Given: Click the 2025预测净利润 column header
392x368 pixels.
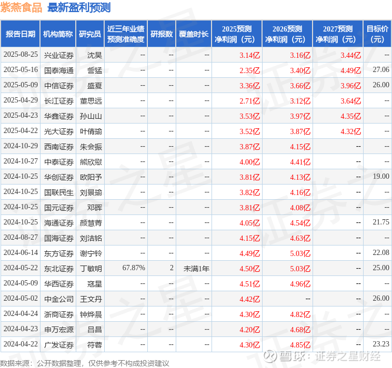Looking at the screenshot, I should point(237,34).
